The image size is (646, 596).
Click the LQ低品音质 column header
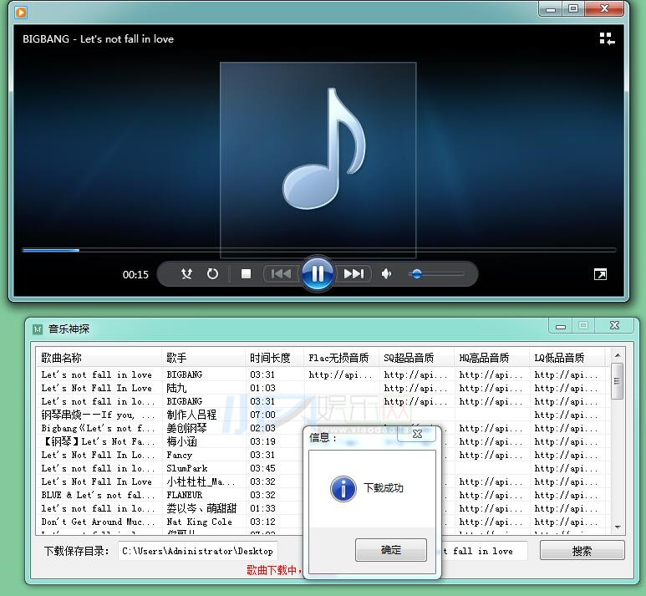tap(567, 358)
